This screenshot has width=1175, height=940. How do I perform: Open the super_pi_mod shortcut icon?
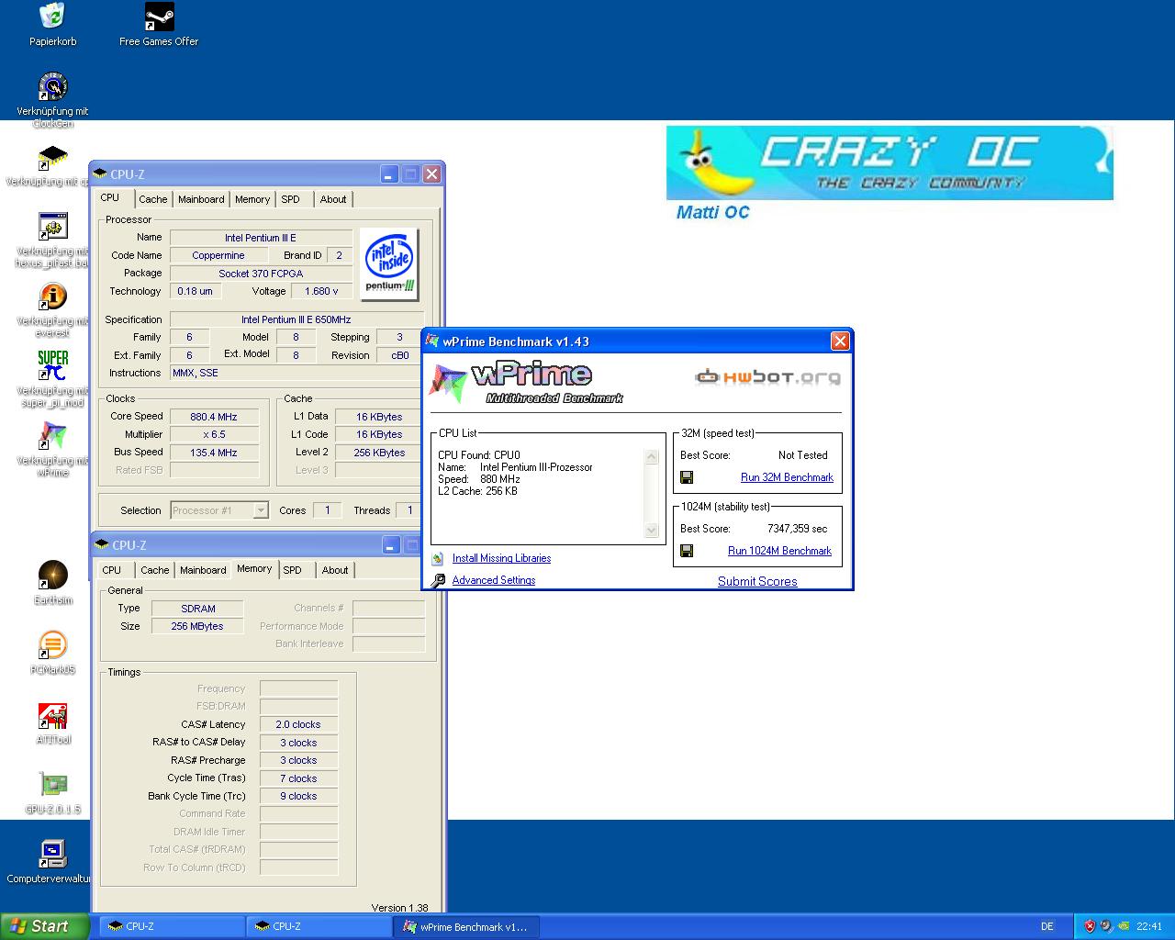(x=52, y=365)
